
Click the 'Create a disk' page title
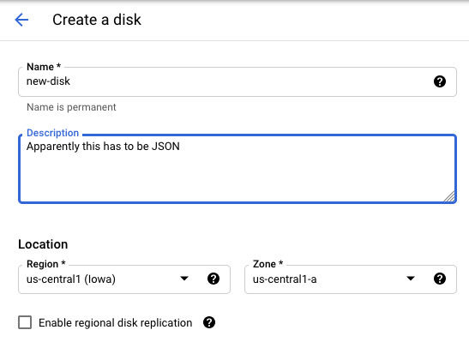click(97, 20)
